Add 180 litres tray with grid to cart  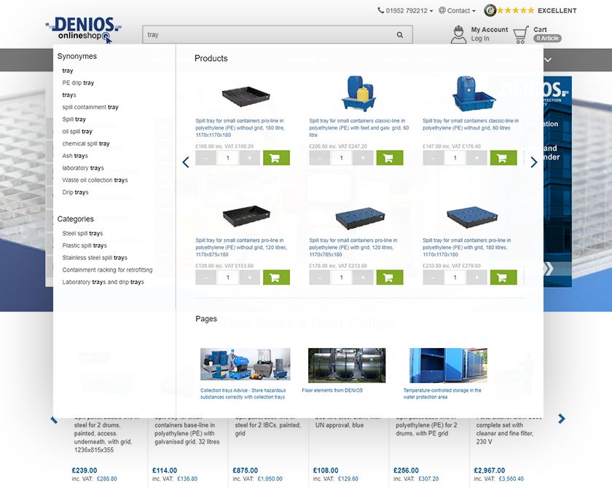[503, 277]
